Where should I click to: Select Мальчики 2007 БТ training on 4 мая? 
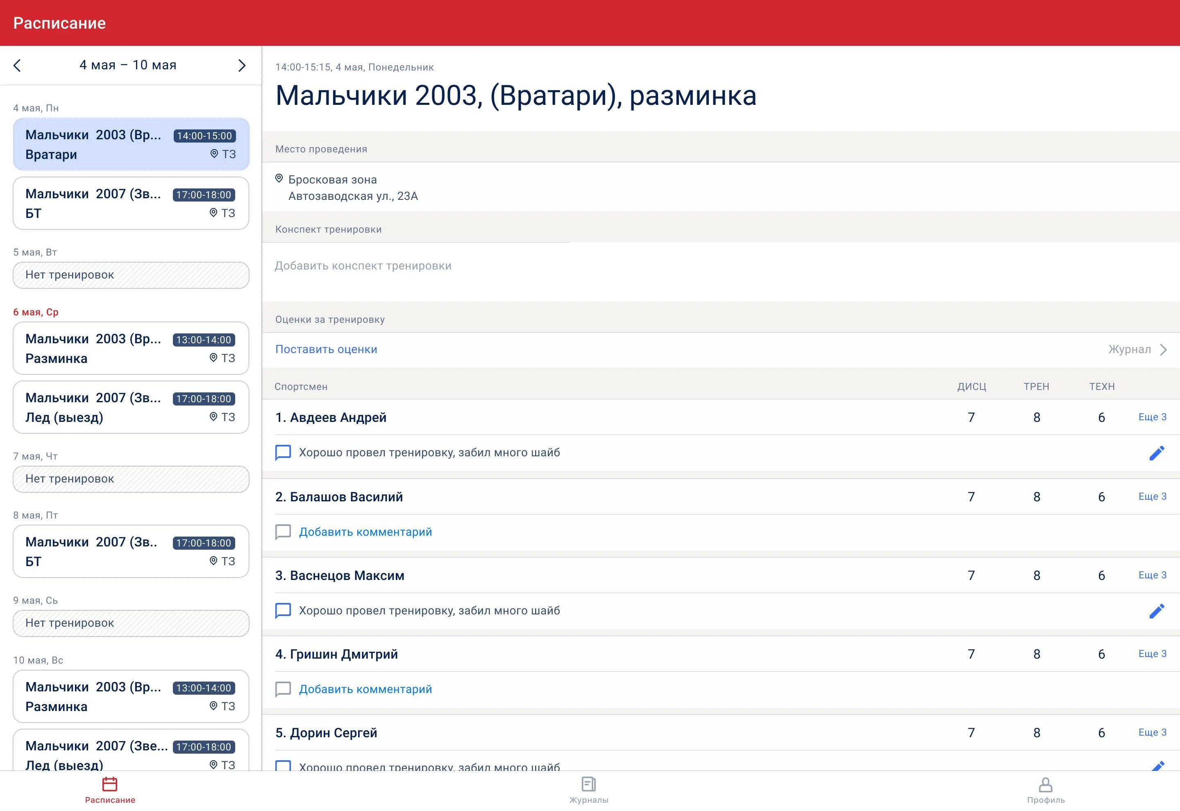point(131,203)
